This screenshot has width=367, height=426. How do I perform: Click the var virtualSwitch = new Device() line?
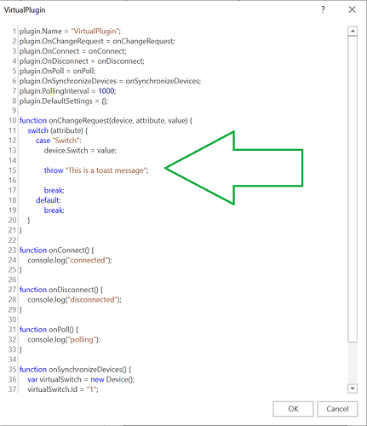coord(81,379)
